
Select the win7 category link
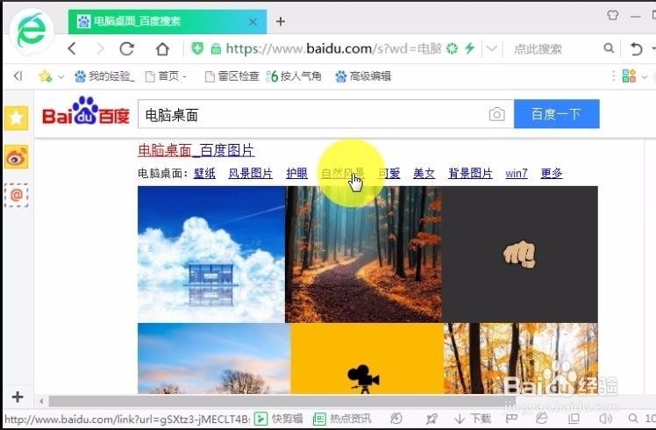tap(517, 174)
